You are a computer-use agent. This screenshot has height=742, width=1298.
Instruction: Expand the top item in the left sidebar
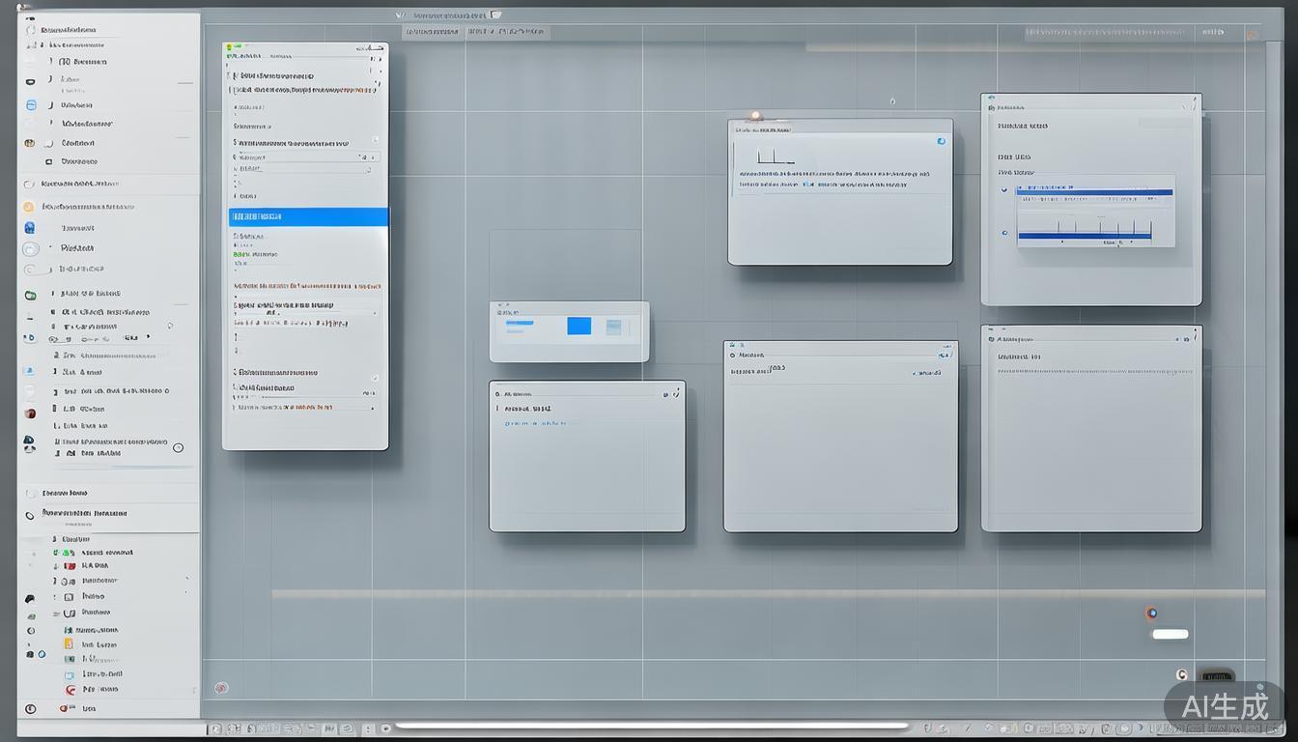pyautogui.click(x=30, y=30)
